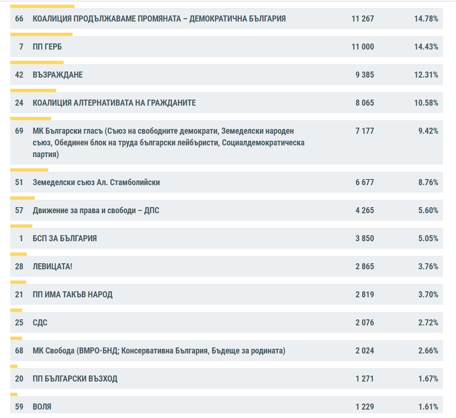The height and width of the screenshot is (418, 456).
Task: Select the percentage 14.43%
Action: (426, 47)
